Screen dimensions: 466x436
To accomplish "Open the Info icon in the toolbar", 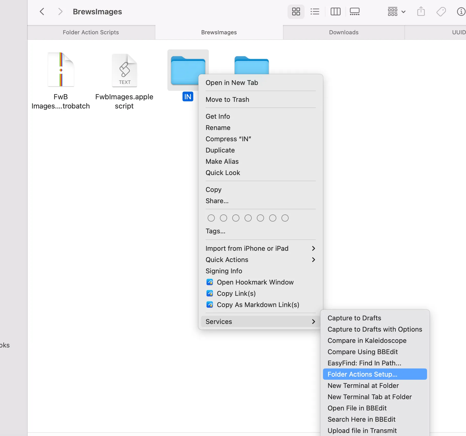I will coord(460,12).
